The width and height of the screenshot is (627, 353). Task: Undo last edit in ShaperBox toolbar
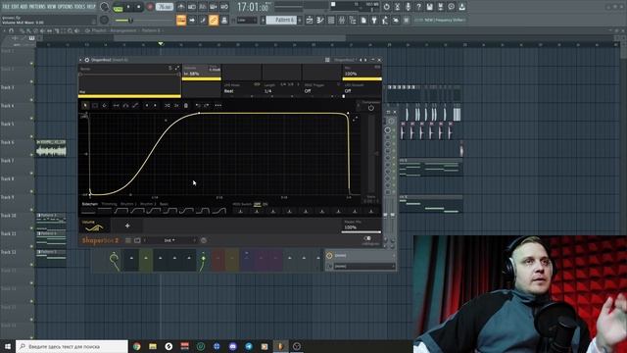[198, 105]
